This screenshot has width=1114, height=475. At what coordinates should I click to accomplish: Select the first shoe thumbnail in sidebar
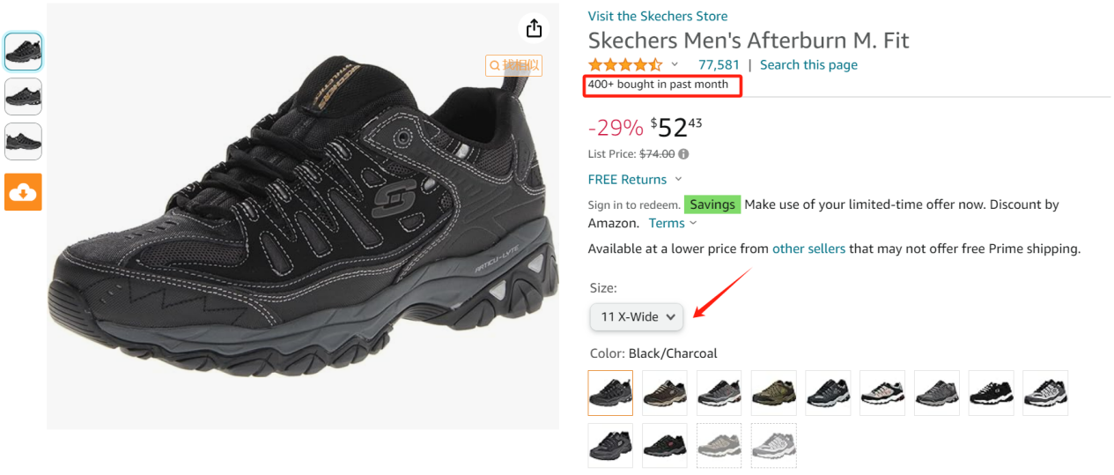(23, 52)
